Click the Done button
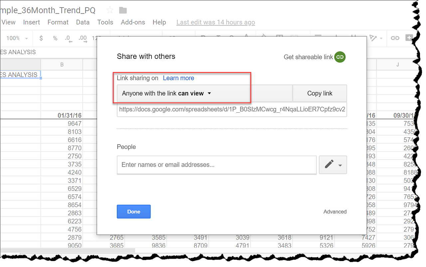 coord(133,211)
